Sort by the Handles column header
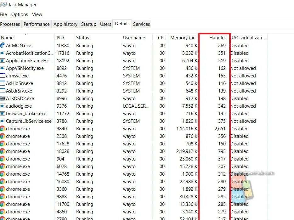The height and width of the screenshot is (220, 294). pos(214,37)
